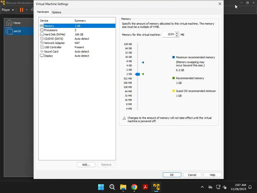Open notification bell in system tray
This screenshot has height=193, width=257.
pyautogui.click(x=250, y=187)
